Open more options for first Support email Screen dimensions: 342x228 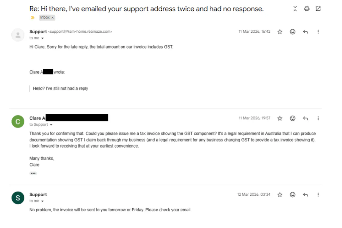coord(318,32)
